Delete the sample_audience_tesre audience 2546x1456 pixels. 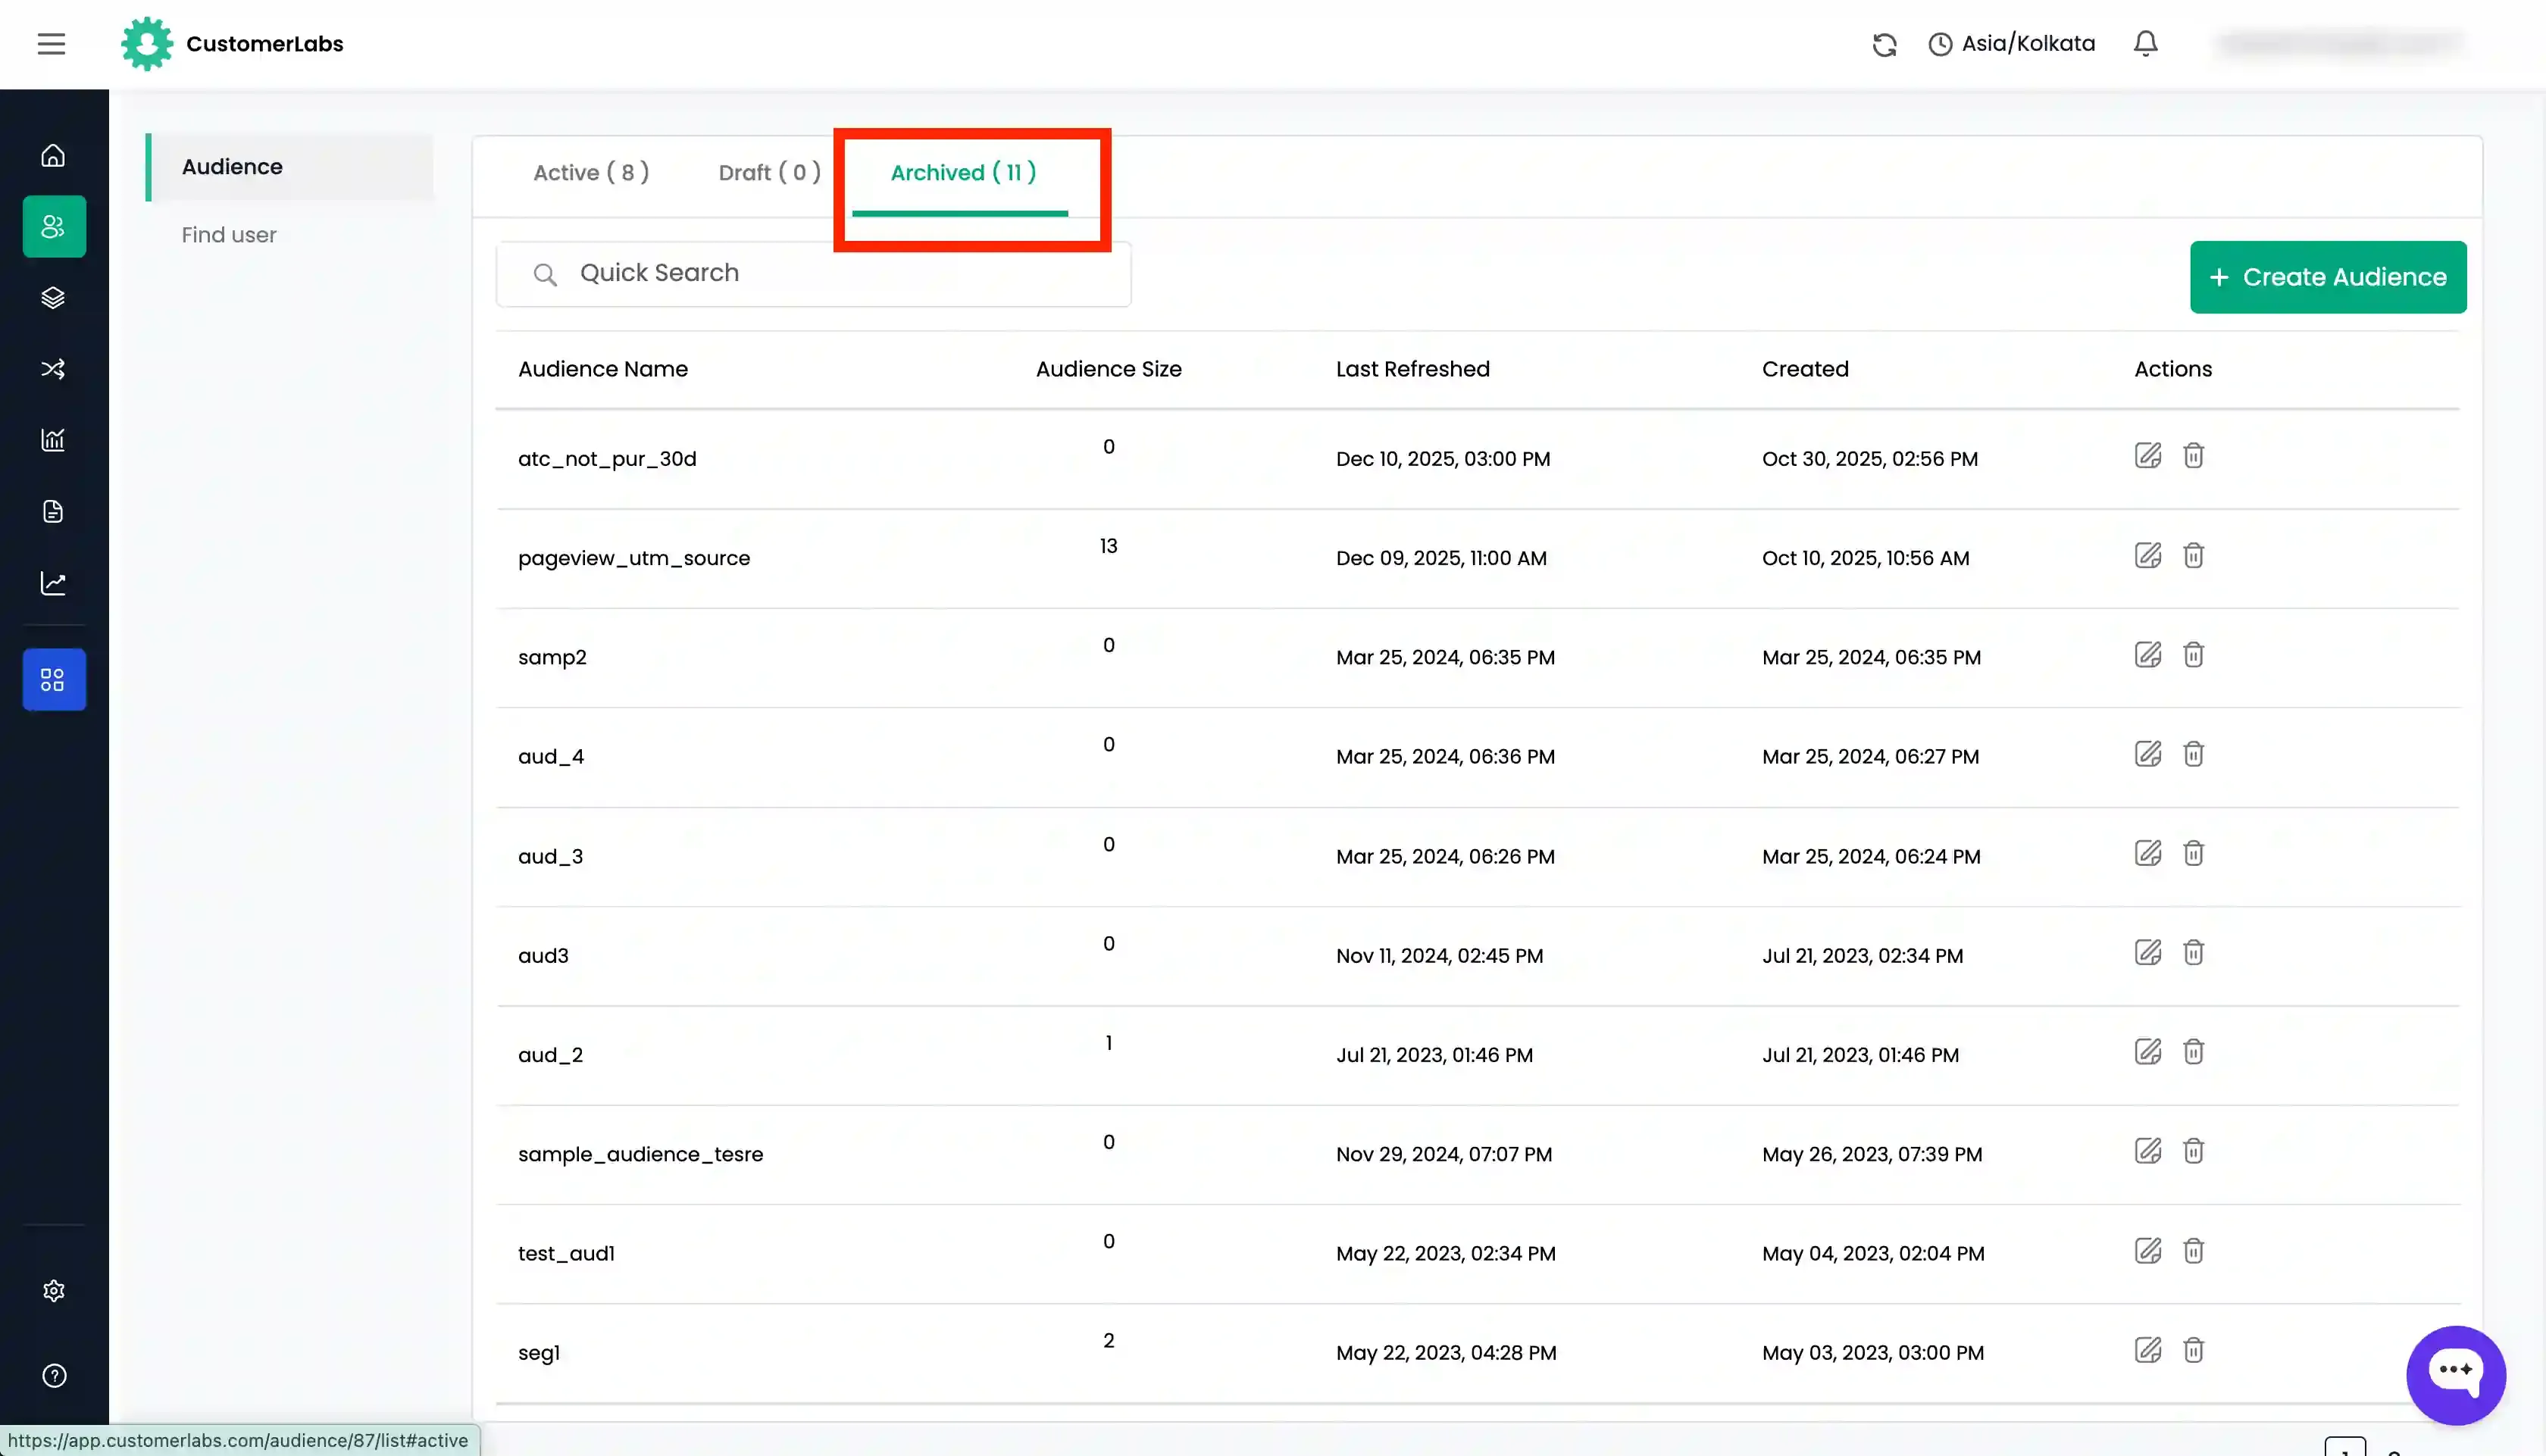click(2193, 1151)
